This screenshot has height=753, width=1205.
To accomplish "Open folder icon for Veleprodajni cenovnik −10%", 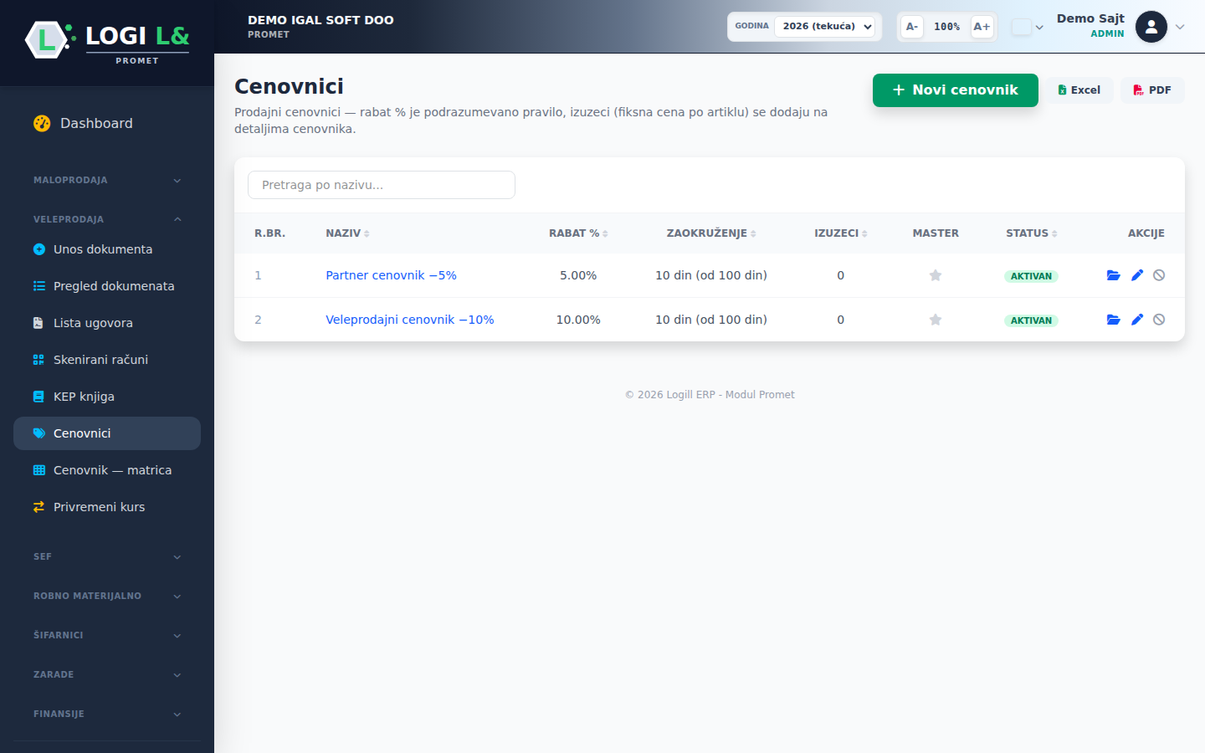I will pyautogui.click(x=1113, y=320).
